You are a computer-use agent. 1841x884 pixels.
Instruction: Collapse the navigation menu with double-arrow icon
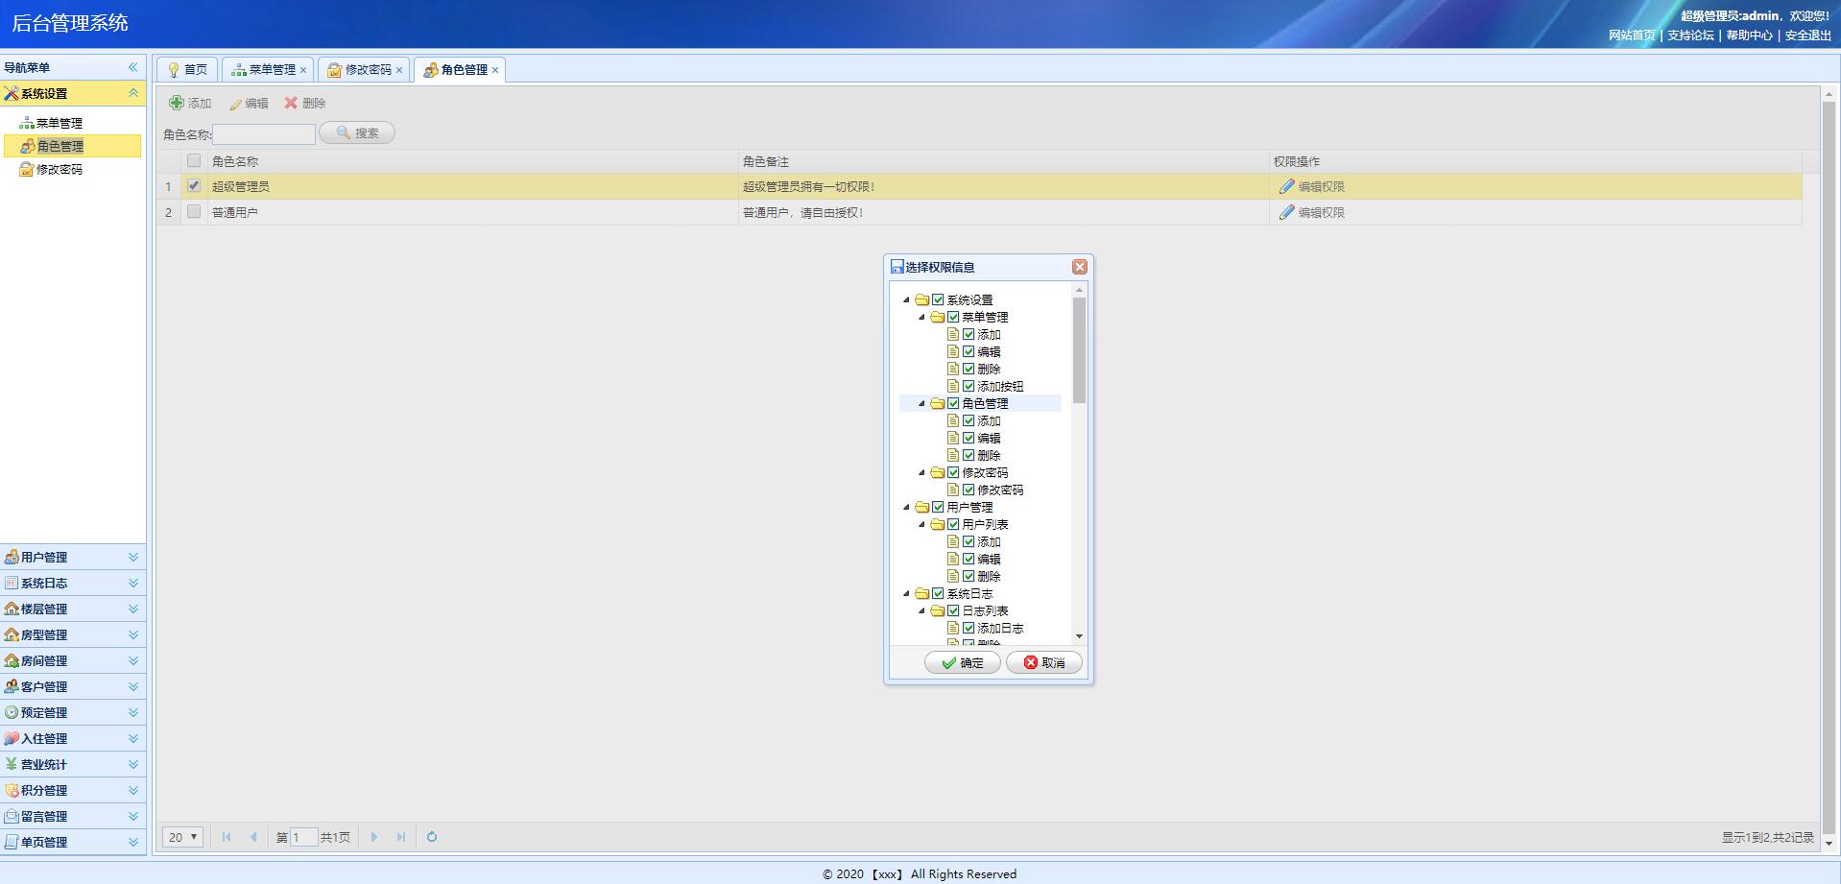click(133, 67)
